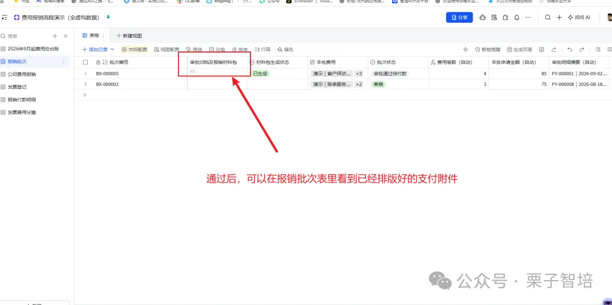The height and width of the screenshot is (305, 612).
Task: Click the 批次编号 column header
Action: (x=118, y=62)
